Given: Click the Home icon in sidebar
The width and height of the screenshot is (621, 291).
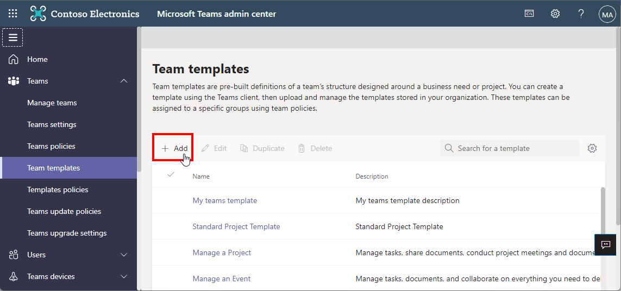Looking at the screenshot, I should [14, 59].
